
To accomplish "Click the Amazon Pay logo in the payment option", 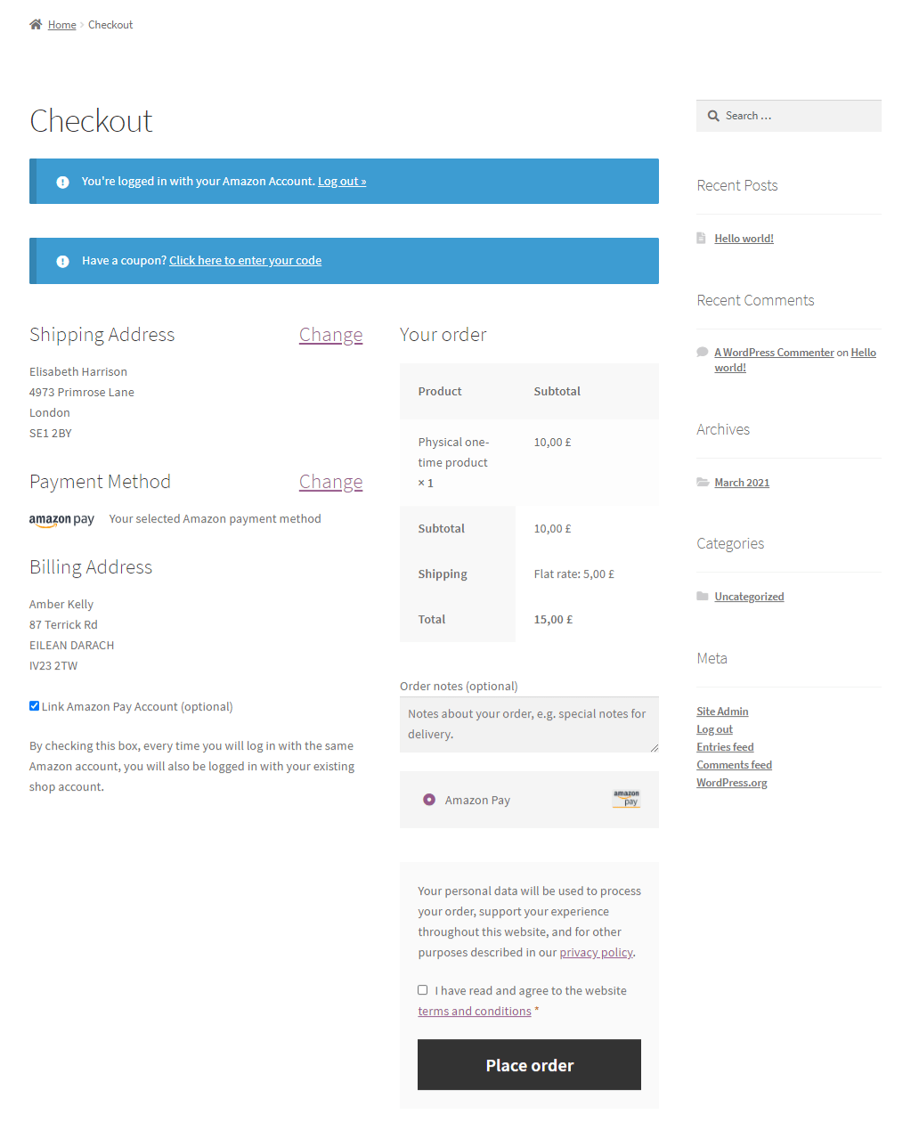I will click(626, 799).
